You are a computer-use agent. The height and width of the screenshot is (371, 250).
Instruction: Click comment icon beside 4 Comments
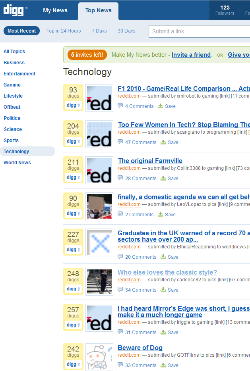[x=120, y=106]
